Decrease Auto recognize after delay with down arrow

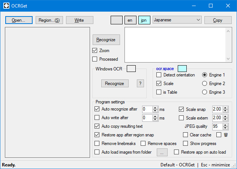pos(155,111)
